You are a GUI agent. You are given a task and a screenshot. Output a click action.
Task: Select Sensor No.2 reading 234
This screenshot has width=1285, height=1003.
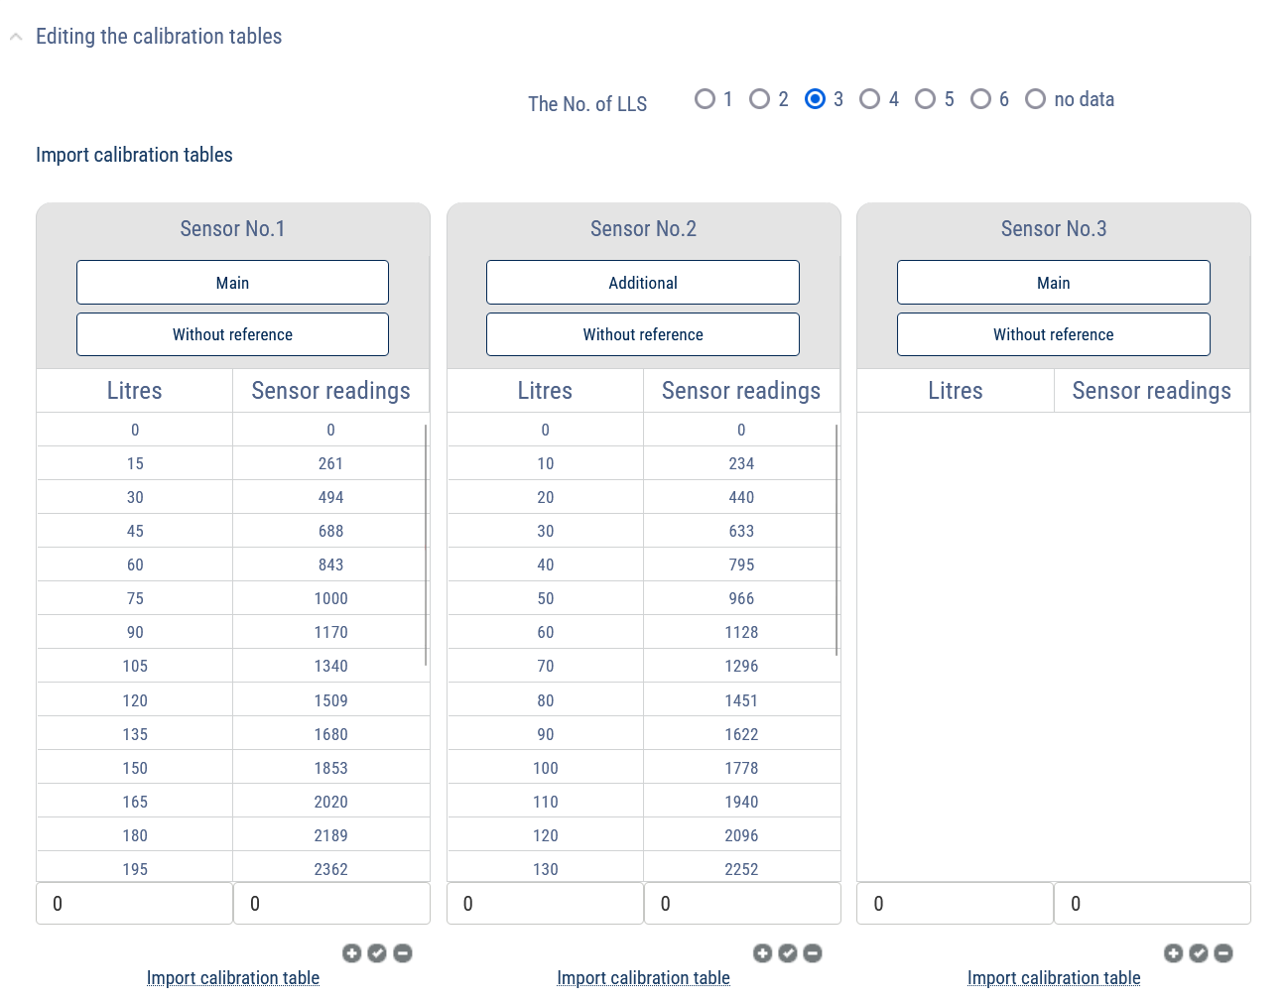click(x=741, y=463)
